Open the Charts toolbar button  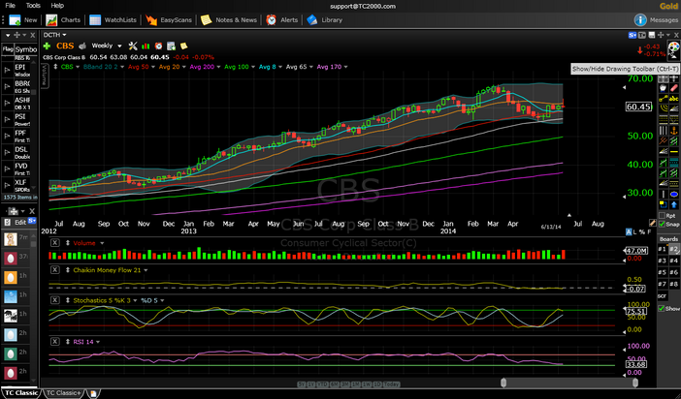[x=63, y=20]
